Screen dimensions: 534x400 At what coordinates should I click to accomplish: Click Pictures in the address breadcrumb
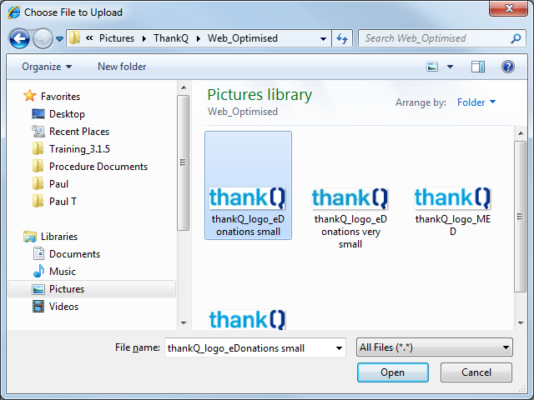(x=117, y=38)
